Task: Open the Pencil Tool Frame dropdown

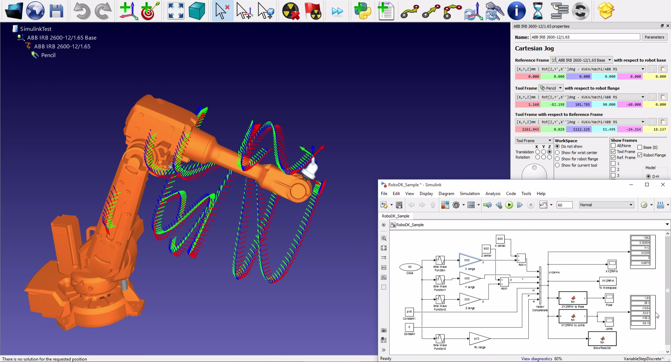Action: [551, 88]
